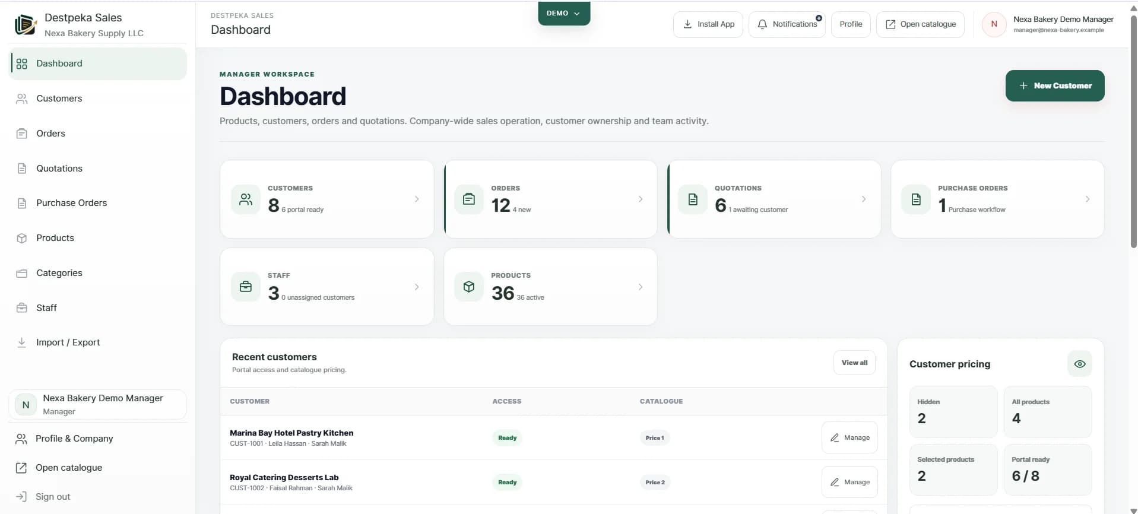The height and width of the screenshot is (514, 1138).
Task: Open the Orders card chevron
Action: pyautogui.click(x=641, y=199)
